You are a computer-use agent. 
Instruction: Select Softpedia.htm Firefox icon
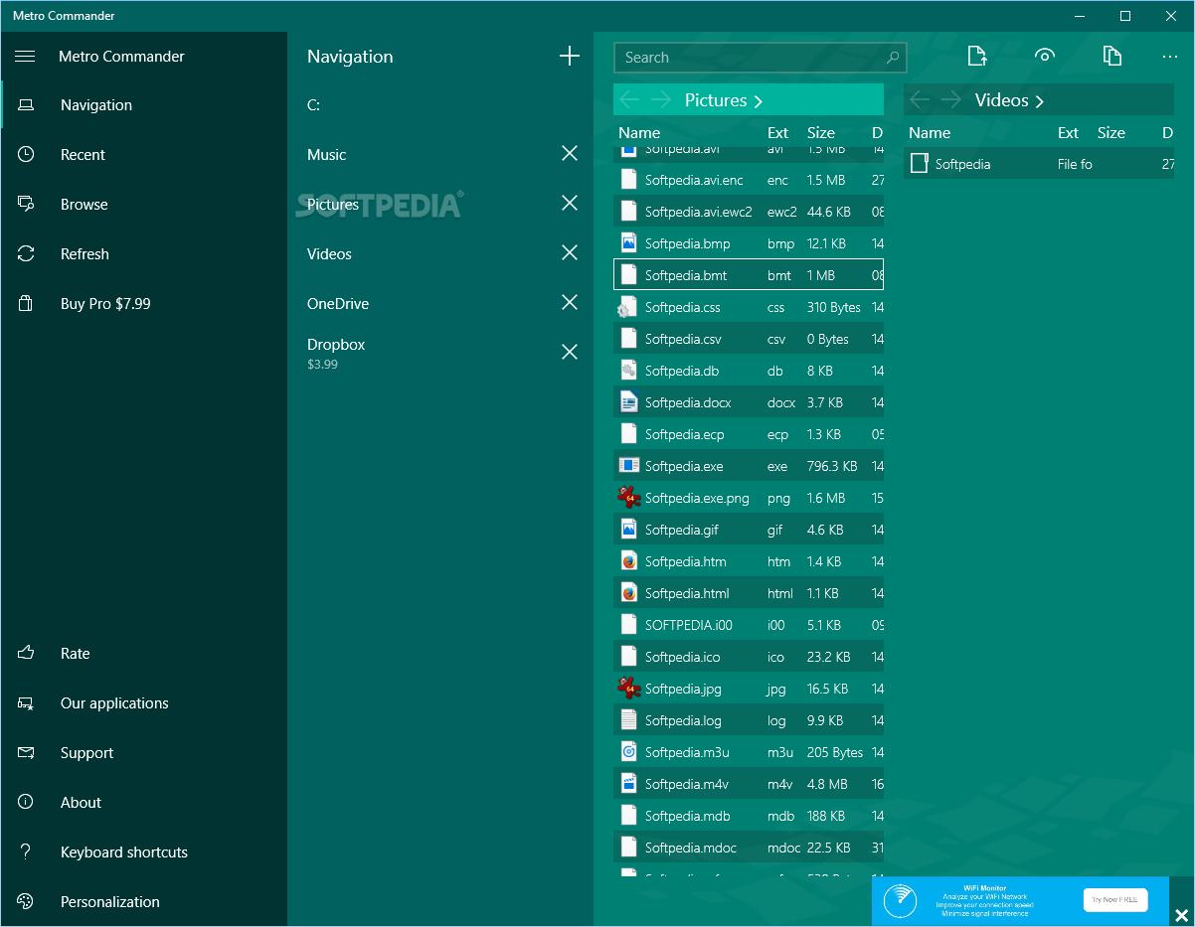pyautogui.click(x=628, y=560)
